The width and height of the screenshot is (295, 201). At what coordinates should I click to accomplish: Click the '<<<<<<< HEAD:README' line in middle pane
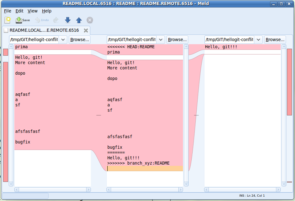click(131, 47)
